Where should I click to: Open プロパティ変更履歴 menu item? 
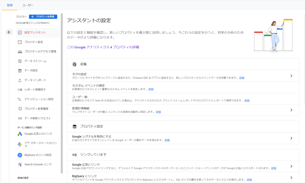38,109
